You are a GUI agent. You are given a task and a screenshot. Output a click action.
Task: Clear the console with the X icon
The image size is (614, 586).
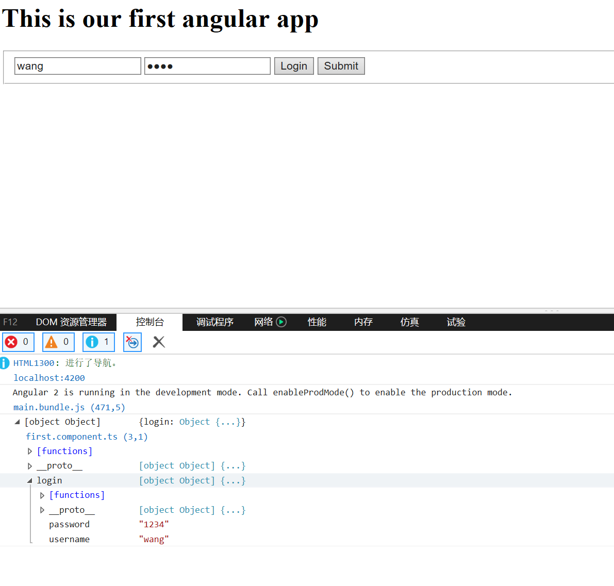(x=159, y=342)
